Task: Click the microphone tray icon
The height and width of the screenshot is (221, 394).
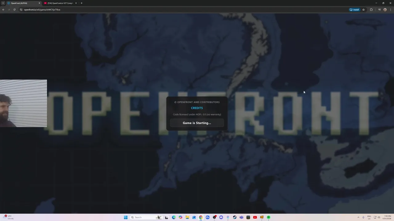Action: [364, 217]
